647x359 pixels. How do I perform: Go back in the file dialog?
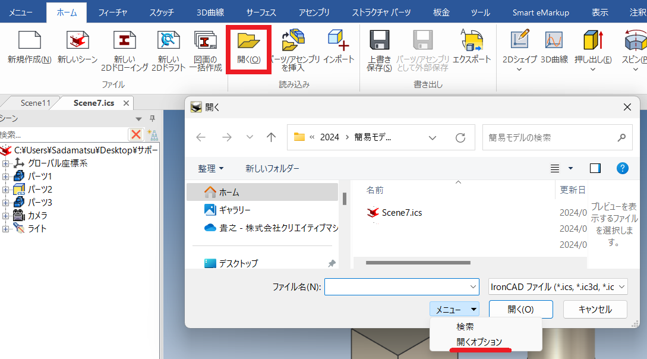pos(201,137)
